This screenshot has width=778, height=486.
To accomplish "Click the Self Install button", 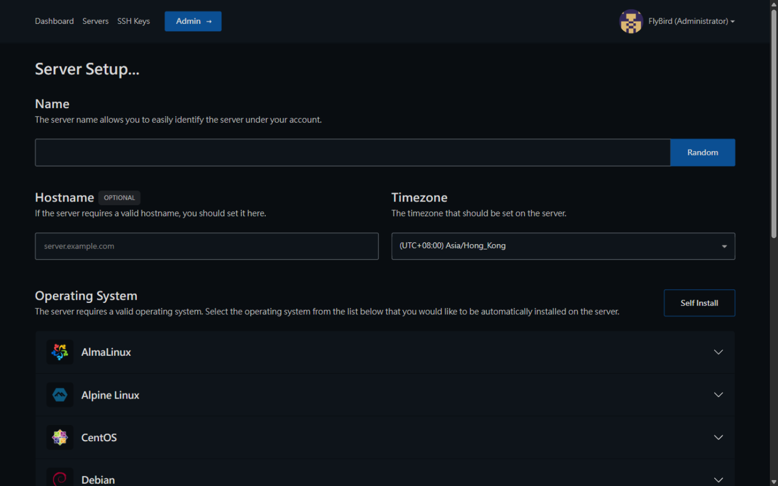I will [699, 303].
